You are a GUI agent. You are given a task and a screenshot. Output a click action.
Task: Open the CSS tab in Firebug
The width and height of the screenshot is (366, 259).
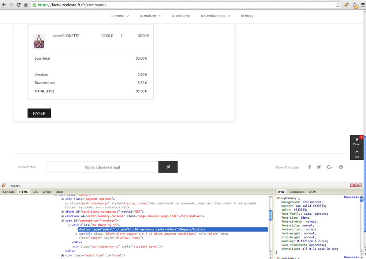coord(35,192)
